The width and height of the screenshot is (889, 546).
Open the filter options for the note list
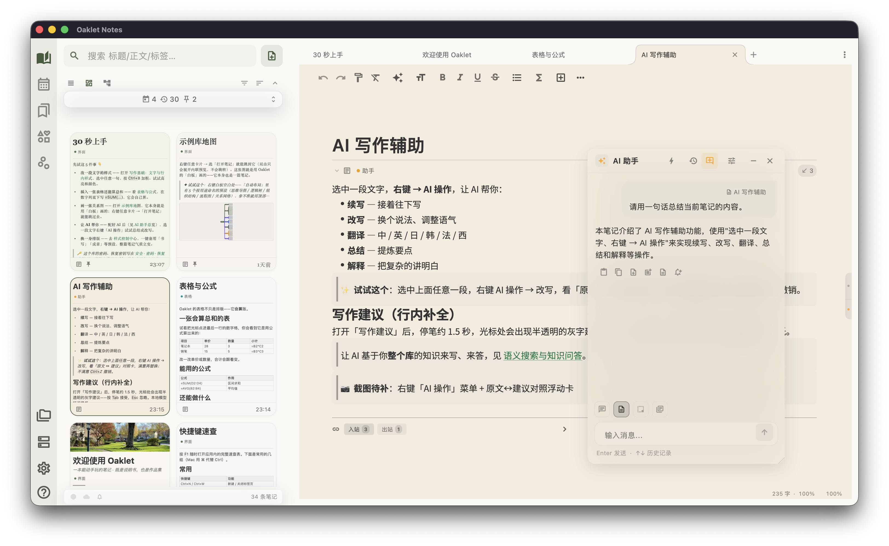[244, 83]
